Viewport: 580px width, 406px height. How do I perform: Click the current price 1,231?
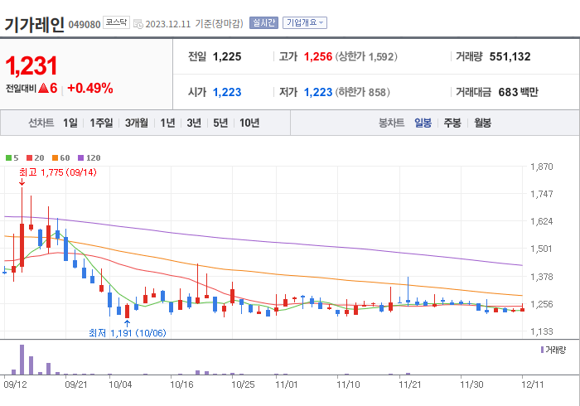[x=31, y=65]
